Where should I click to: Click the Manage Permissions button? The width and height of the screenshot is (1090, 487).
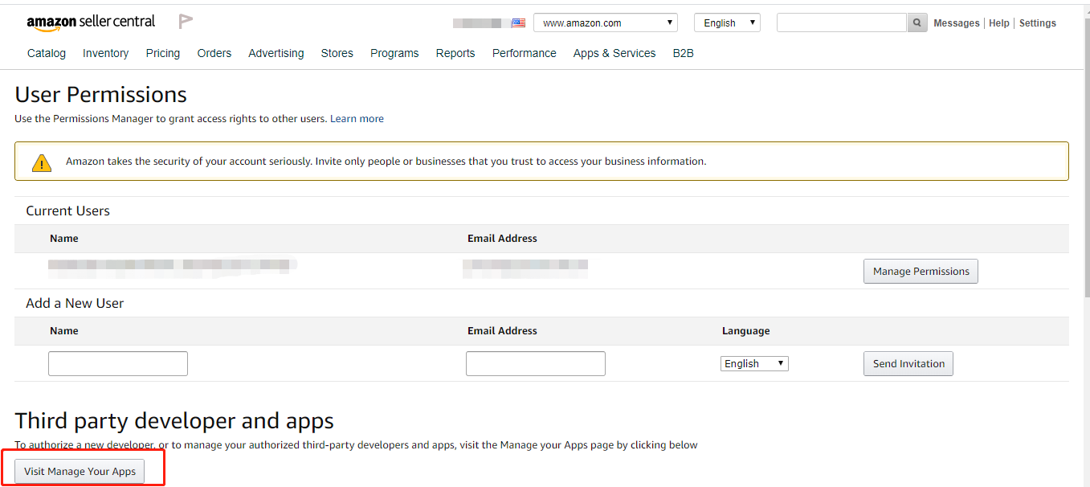(921, 271)
